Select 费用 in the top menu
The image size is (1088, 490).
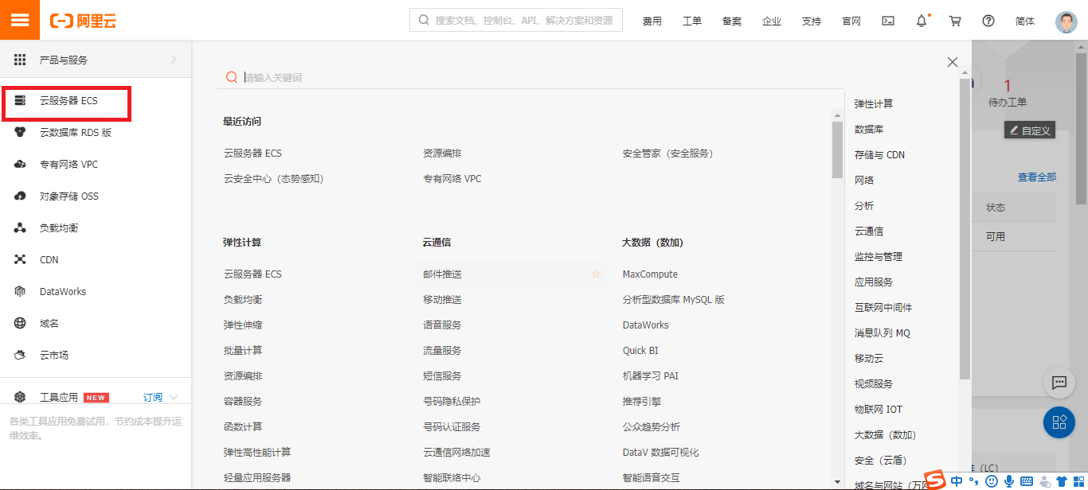click(652, 21)
